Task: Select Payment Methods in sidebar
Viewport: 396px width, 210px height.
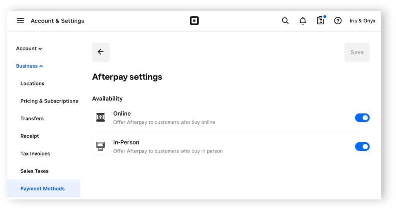Action: click(43, 189)
